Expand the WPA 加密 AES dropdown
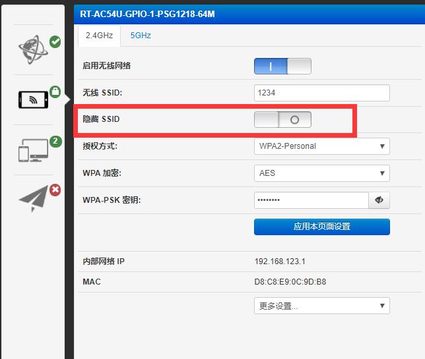 click(x=322, y=173)
